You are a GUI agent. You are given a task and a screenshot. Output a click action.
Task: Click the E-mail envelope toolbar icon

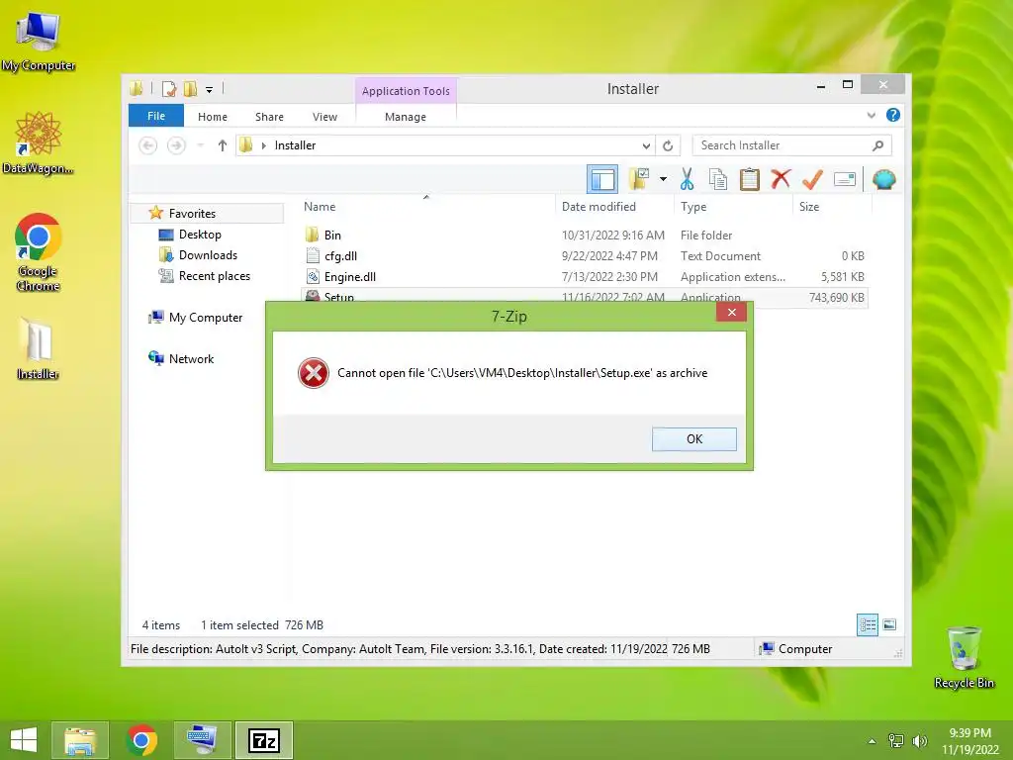[845, 179]
